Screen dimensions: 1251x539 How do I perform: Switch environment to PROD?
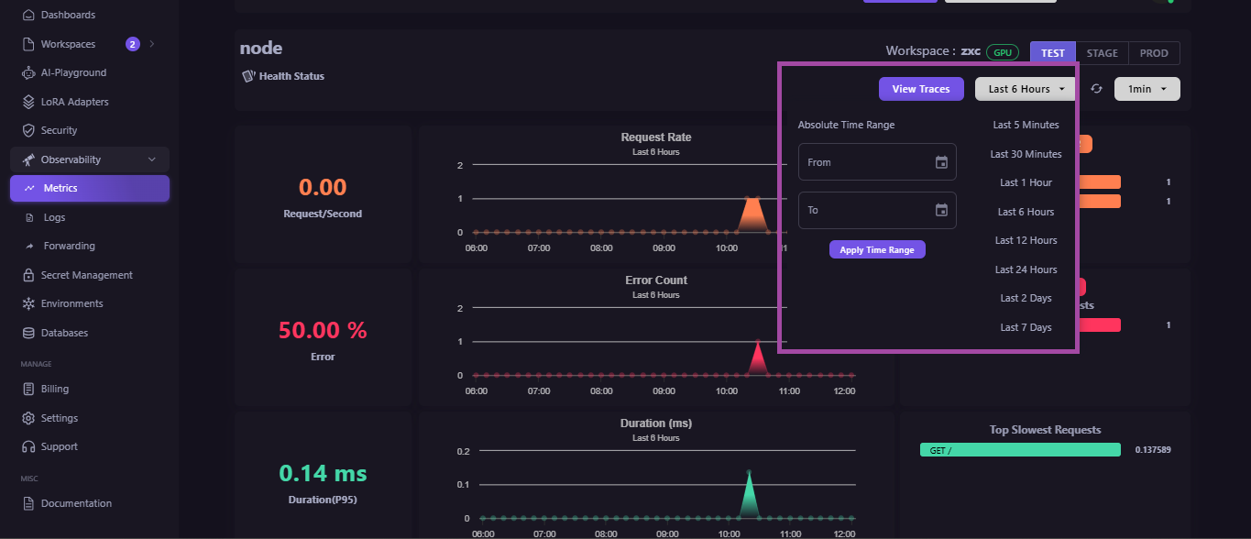1154,53
